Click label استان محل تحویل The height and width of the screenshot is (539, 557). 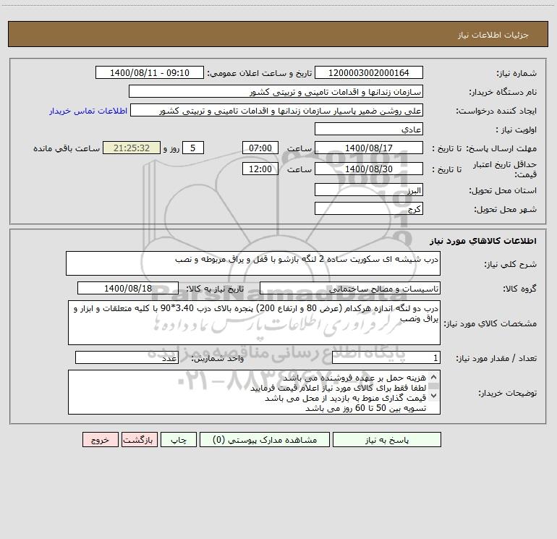[x=503, y=190]
